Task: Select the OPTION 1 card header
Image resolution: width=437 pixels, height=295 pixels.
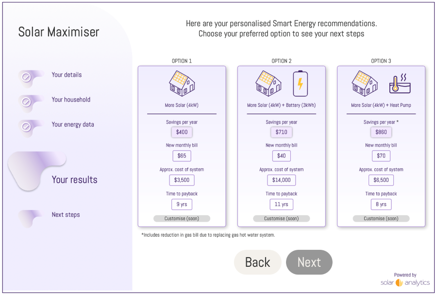Action: [x=182, y=61]
